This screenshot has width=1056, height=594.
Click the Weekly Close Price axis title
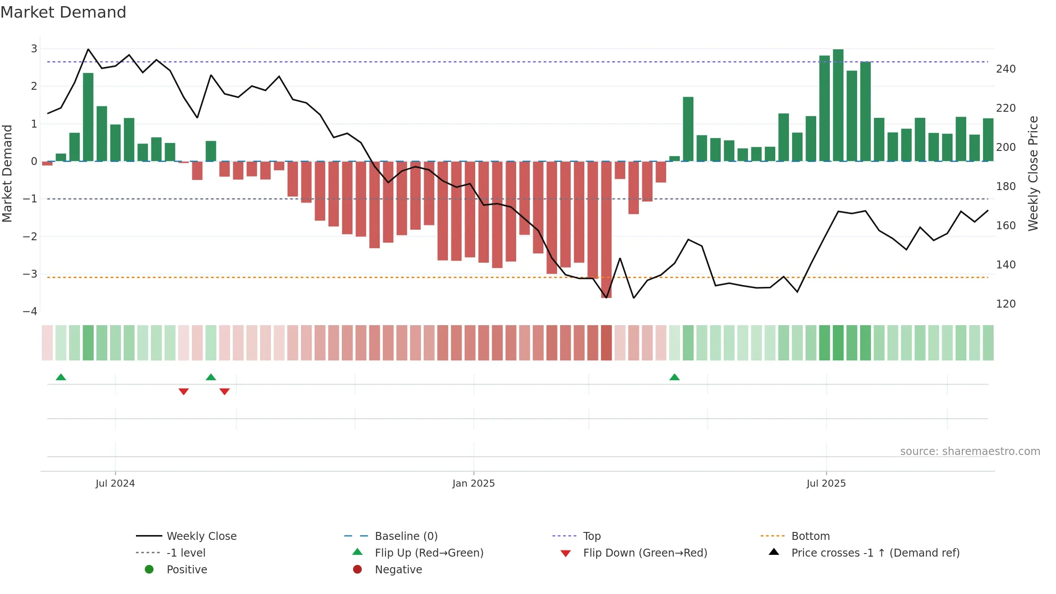coord(1033,173)
